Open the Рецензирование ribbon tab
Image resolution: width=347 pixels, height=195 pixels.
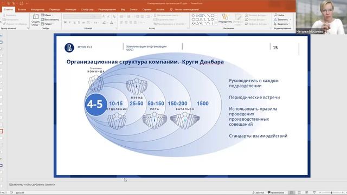pyautogui.click(x=107, y=10)
